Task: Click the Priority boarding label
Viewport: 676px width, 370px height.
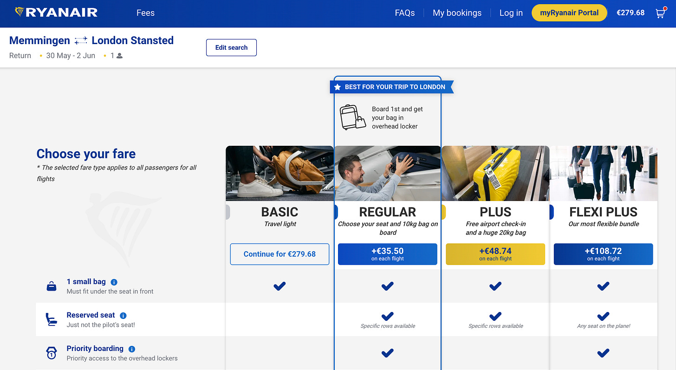Action: pyautogui.click(x=95, y=349)
